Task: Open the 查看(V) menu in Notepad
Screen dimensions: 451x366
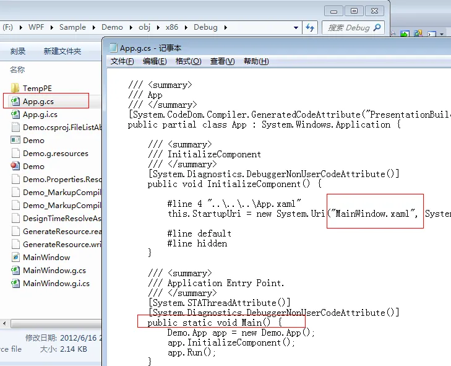Action: click(x=222, y=61)
